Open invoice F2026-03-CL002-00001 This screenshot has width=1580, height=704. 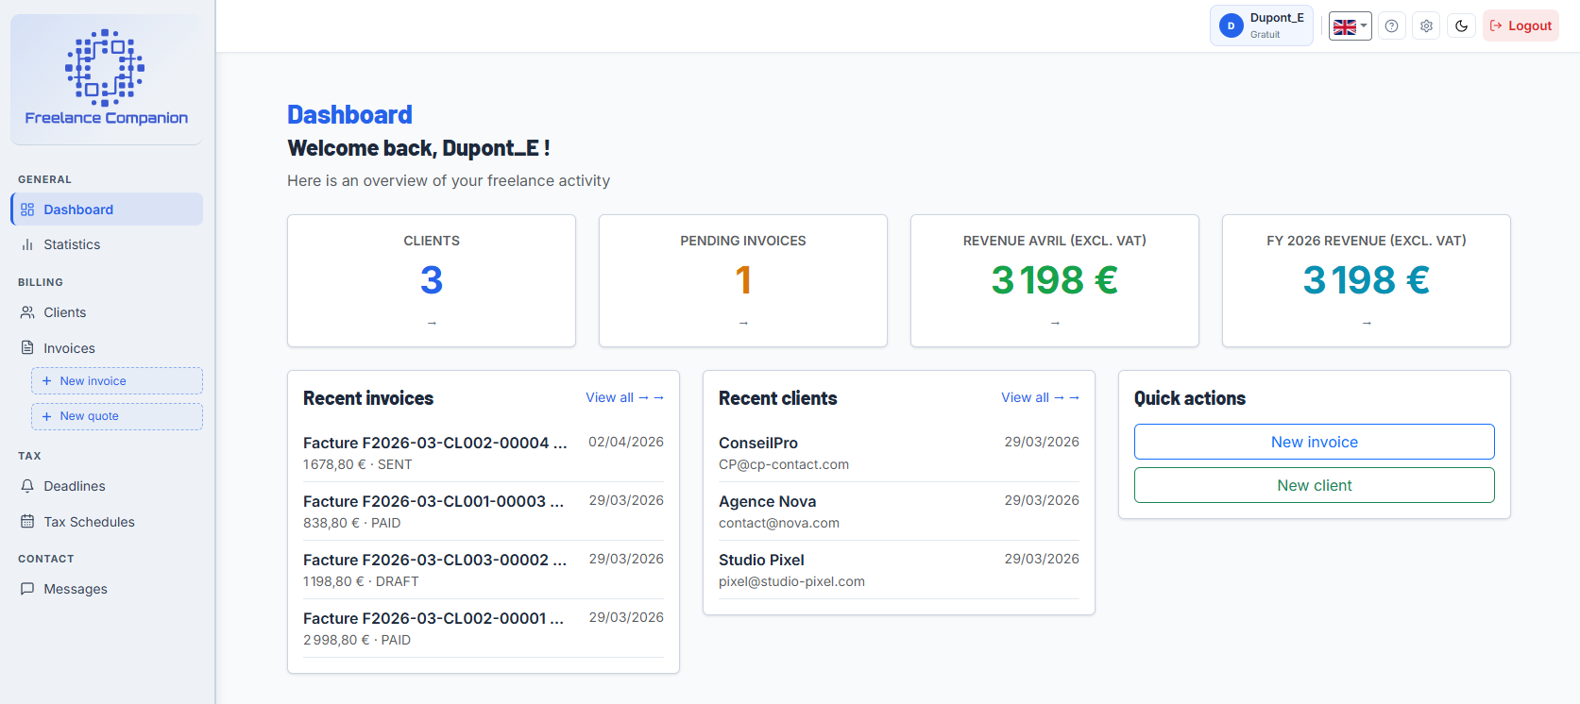484,629
